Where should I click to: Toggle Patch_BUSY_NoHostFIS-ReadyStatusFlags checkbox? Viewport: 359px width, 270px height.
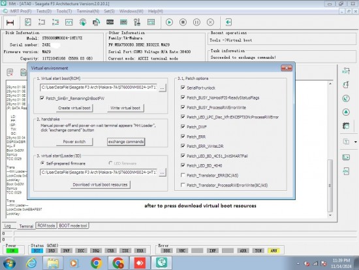[x=183, y=97]
